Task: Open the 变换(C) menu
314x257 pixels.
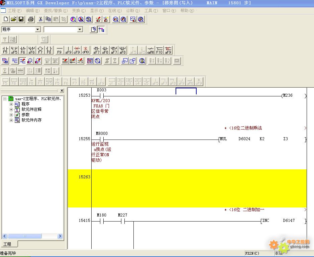Action: 79,11
